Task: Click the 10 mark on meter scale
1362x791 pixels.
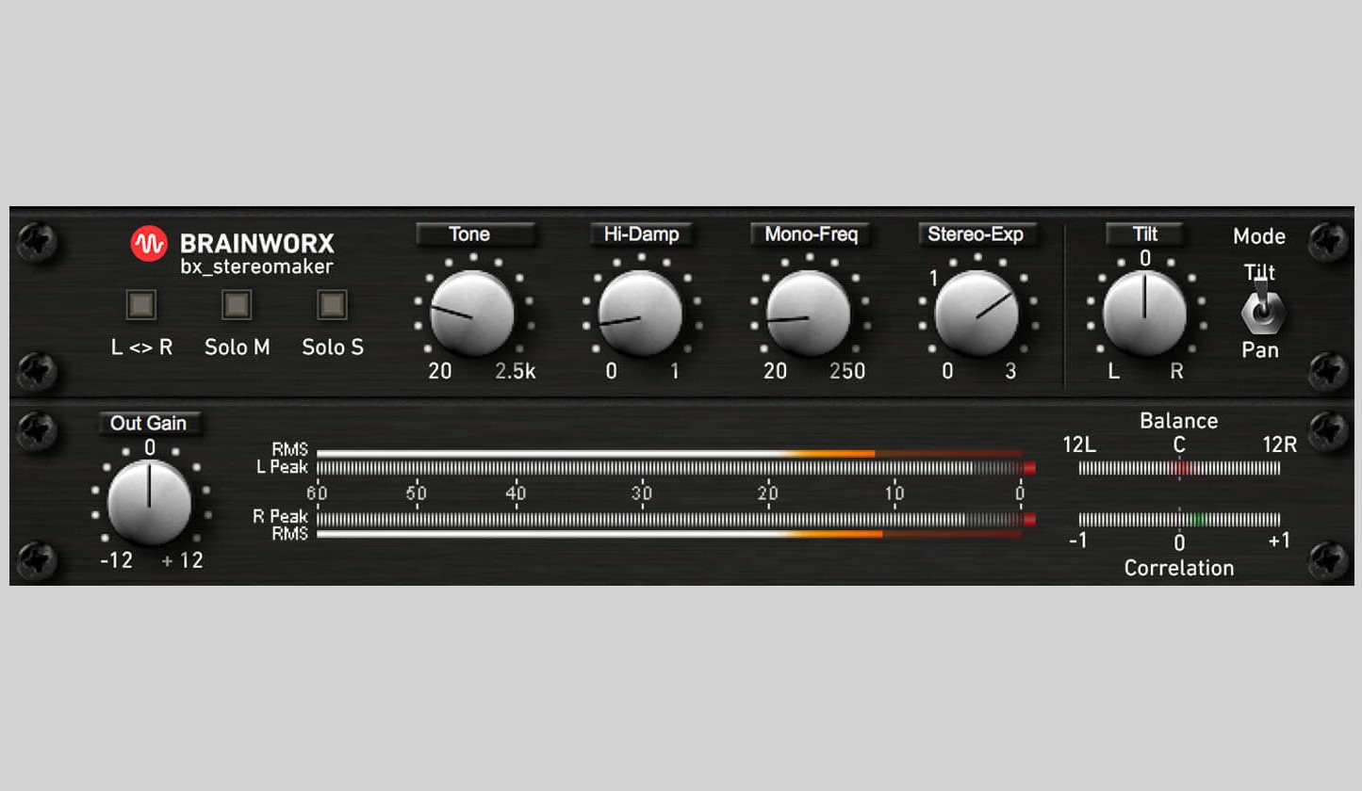Action: 894,492
